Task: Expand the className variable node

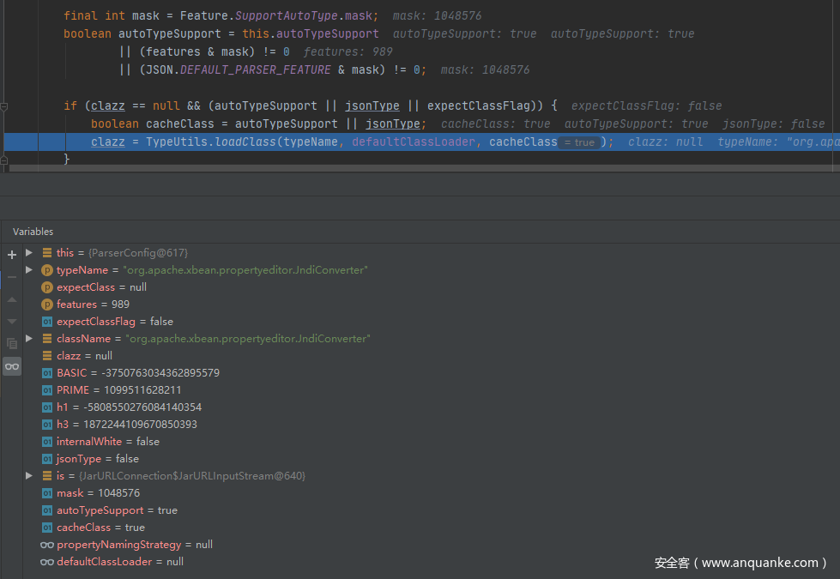Action: 29,338
